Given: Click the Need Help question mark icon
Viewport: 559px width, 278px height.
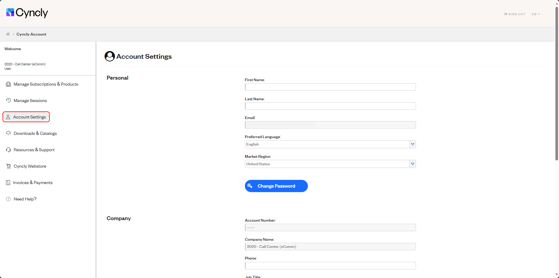Looking at the screenshot, I should pos(8,199).
